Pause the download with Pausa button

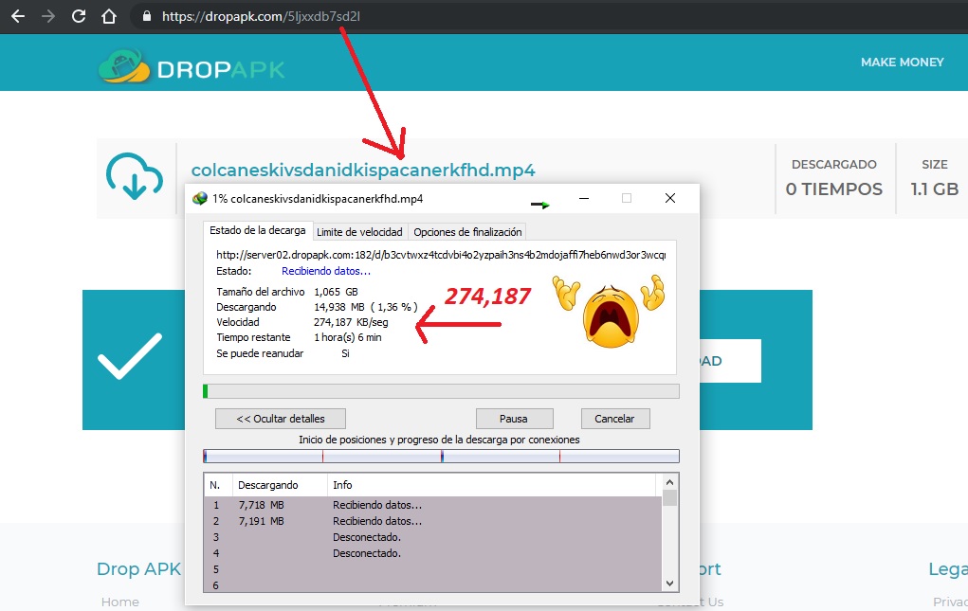point(514,419)
